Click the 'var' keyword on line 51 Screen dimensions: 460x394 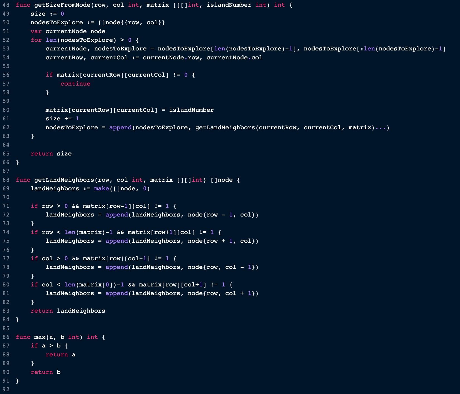pyautogui.click(x=36, y=31)
